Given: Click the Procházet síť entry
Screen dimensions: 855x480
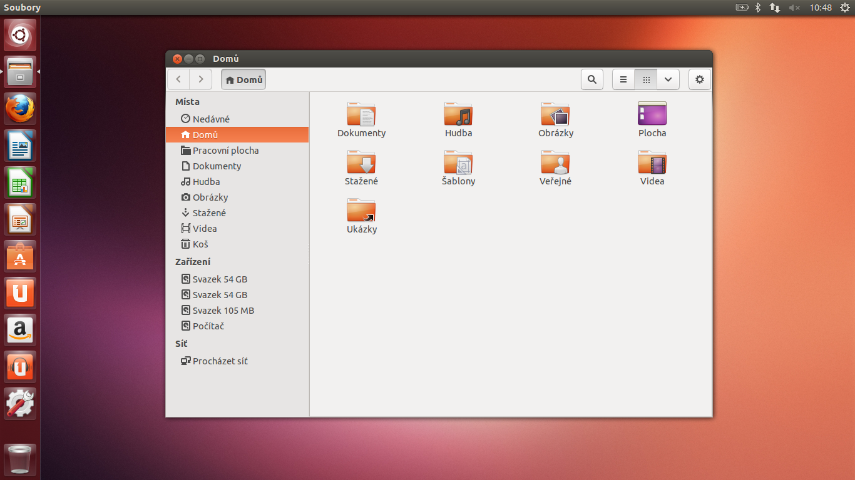Looking at the screenshot, I should (x=220, y=361).
